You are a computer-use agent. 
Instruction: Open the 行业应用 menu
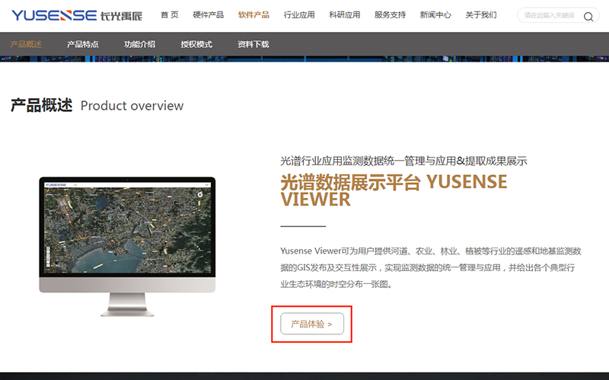[x=299, y=15]
